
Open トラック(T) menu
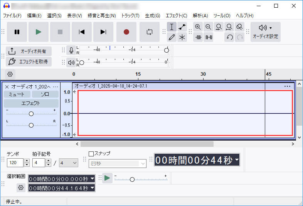(x=130, y=16)
